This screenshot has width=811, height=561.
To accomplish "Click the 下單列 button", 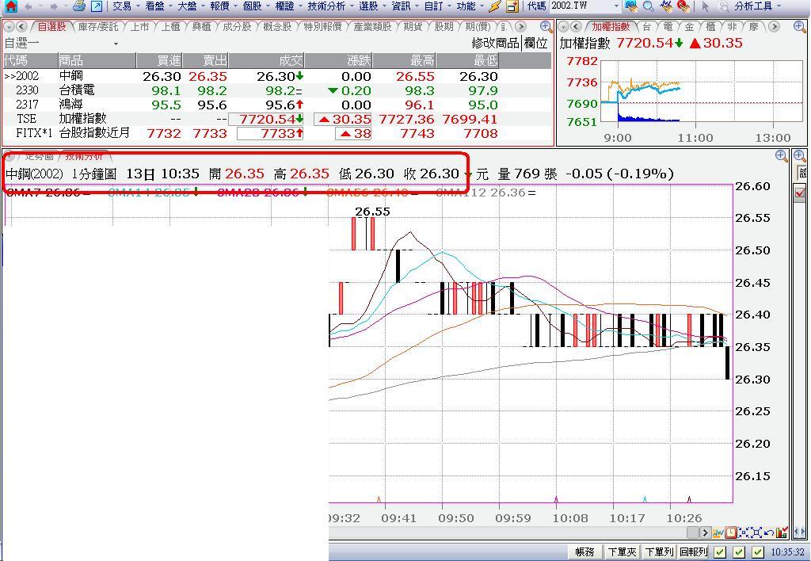I will [659, 552].
